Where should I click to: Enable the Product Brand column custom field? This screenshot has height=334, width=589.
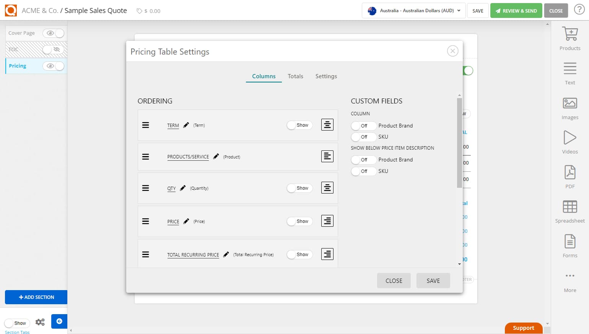[x=363, y=126]
